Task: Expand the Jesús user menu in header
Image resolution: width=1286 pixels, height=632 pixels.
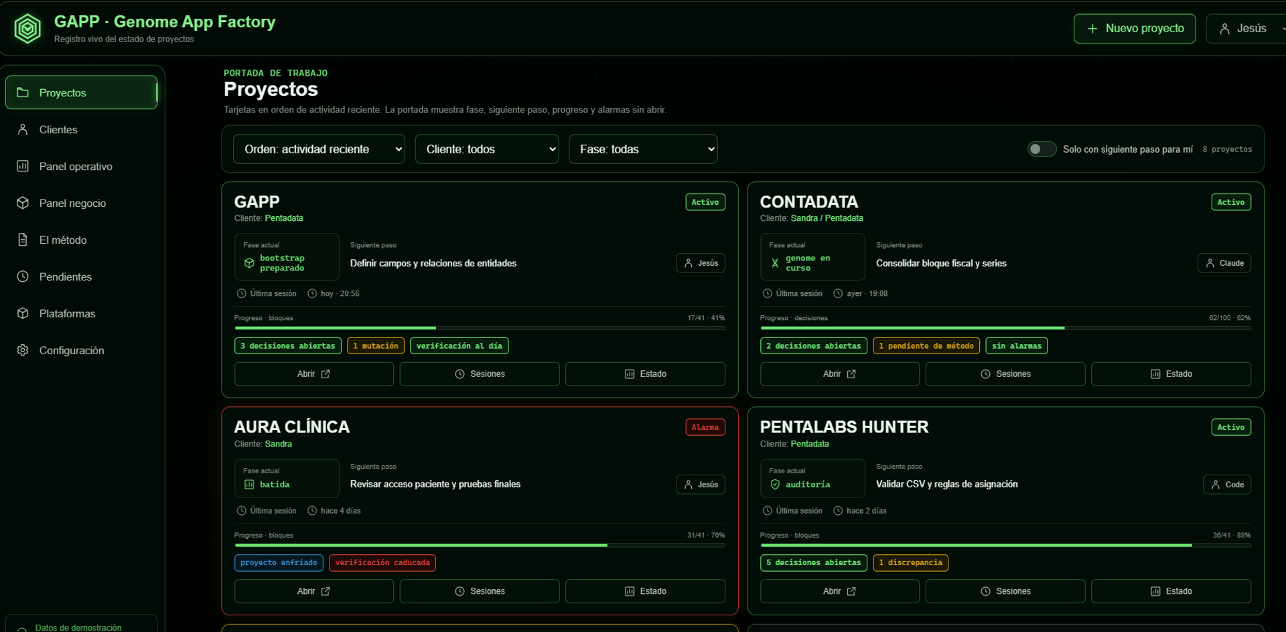Action: click(x=1246, y=29)
